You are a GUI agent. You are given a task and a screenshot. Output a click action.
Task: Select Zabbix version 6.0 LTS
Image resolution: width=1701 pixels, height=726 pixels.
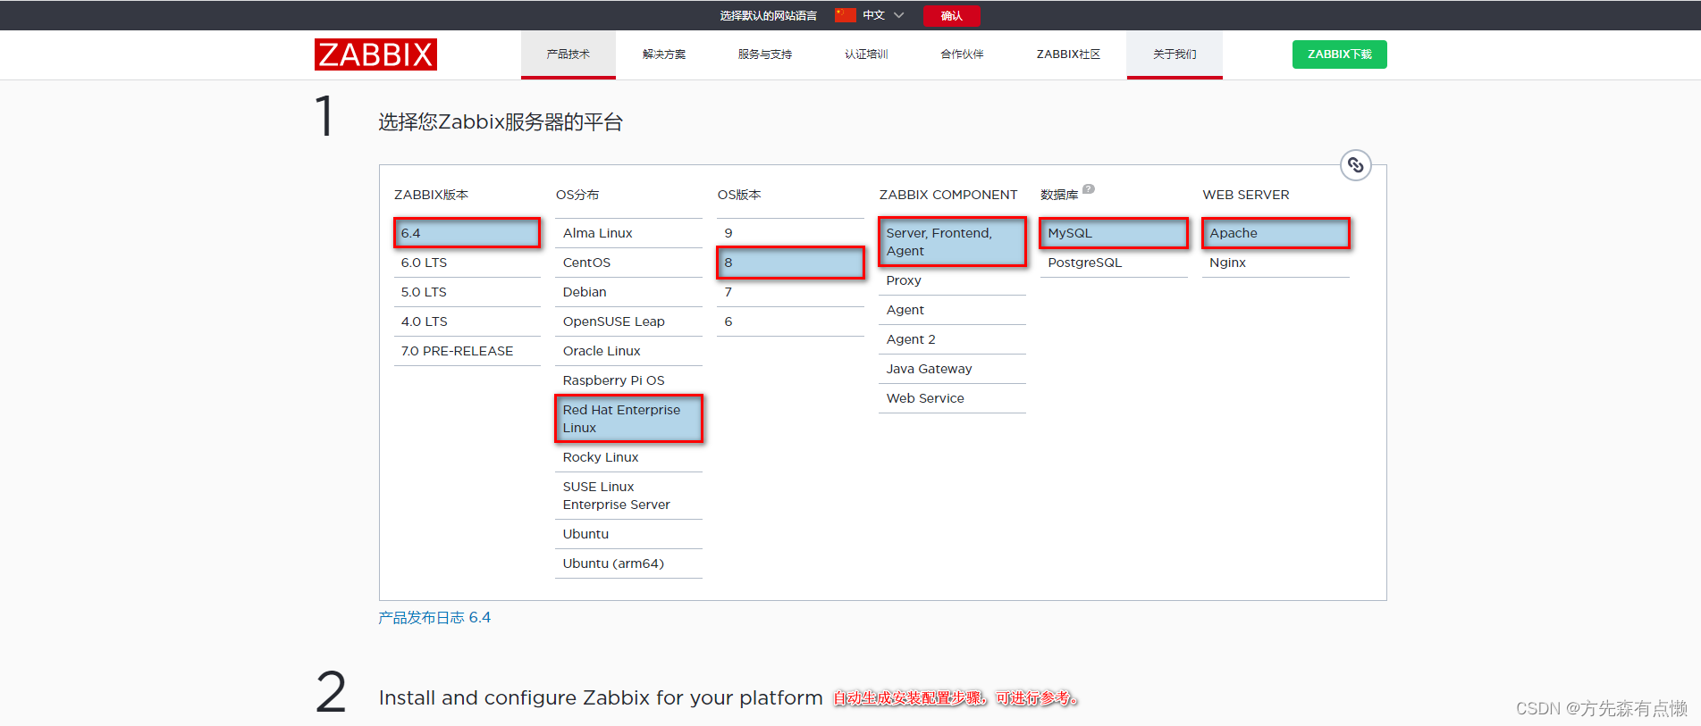[x=467, y=263]
